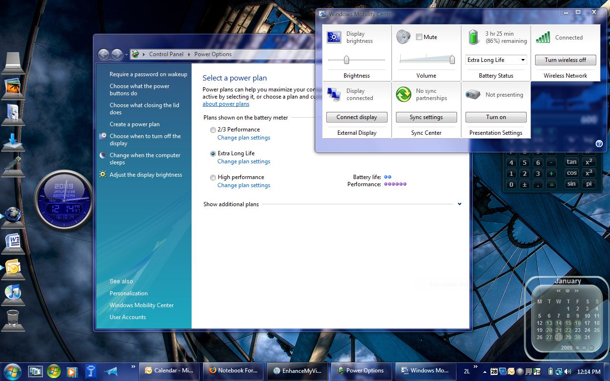Open Change plan settings under Extra Long Life

pyautogui.click(x=244, y=161)
